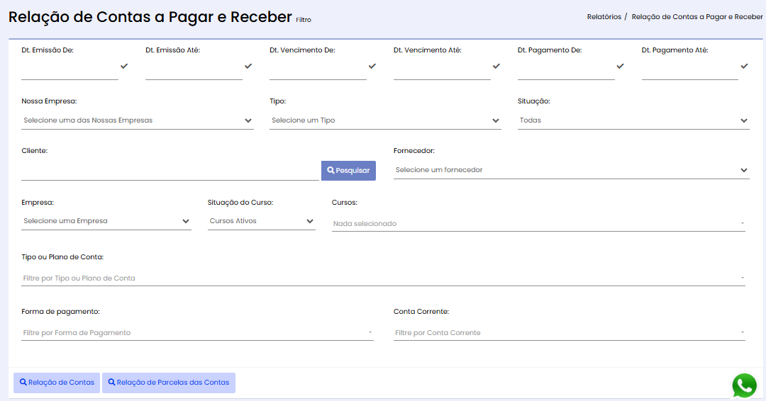This screenshot has height=401, width=766.
Task: Click checkmark icon beside Dt. Pagamento De
Action: 621,66
